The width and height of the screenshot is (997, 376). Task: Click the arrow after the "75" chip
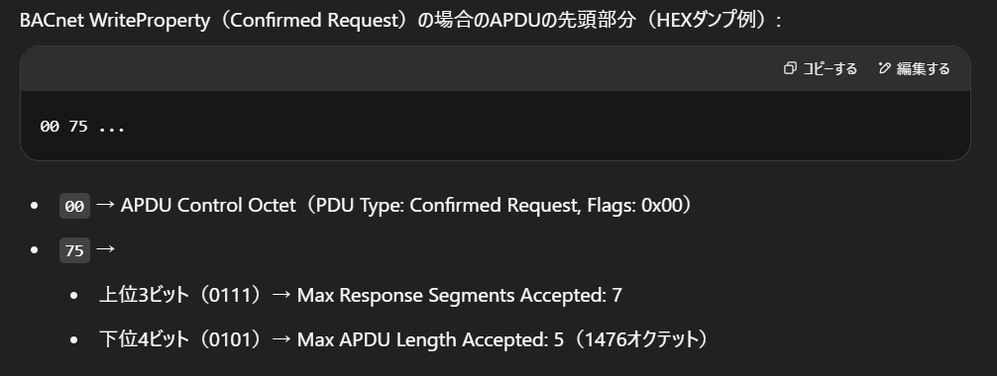pyautogui.click(x=106, y=249)
